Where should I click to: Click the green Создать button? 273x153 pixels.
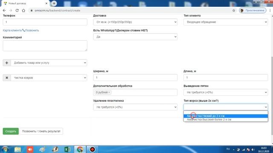[x=11, y=131]
